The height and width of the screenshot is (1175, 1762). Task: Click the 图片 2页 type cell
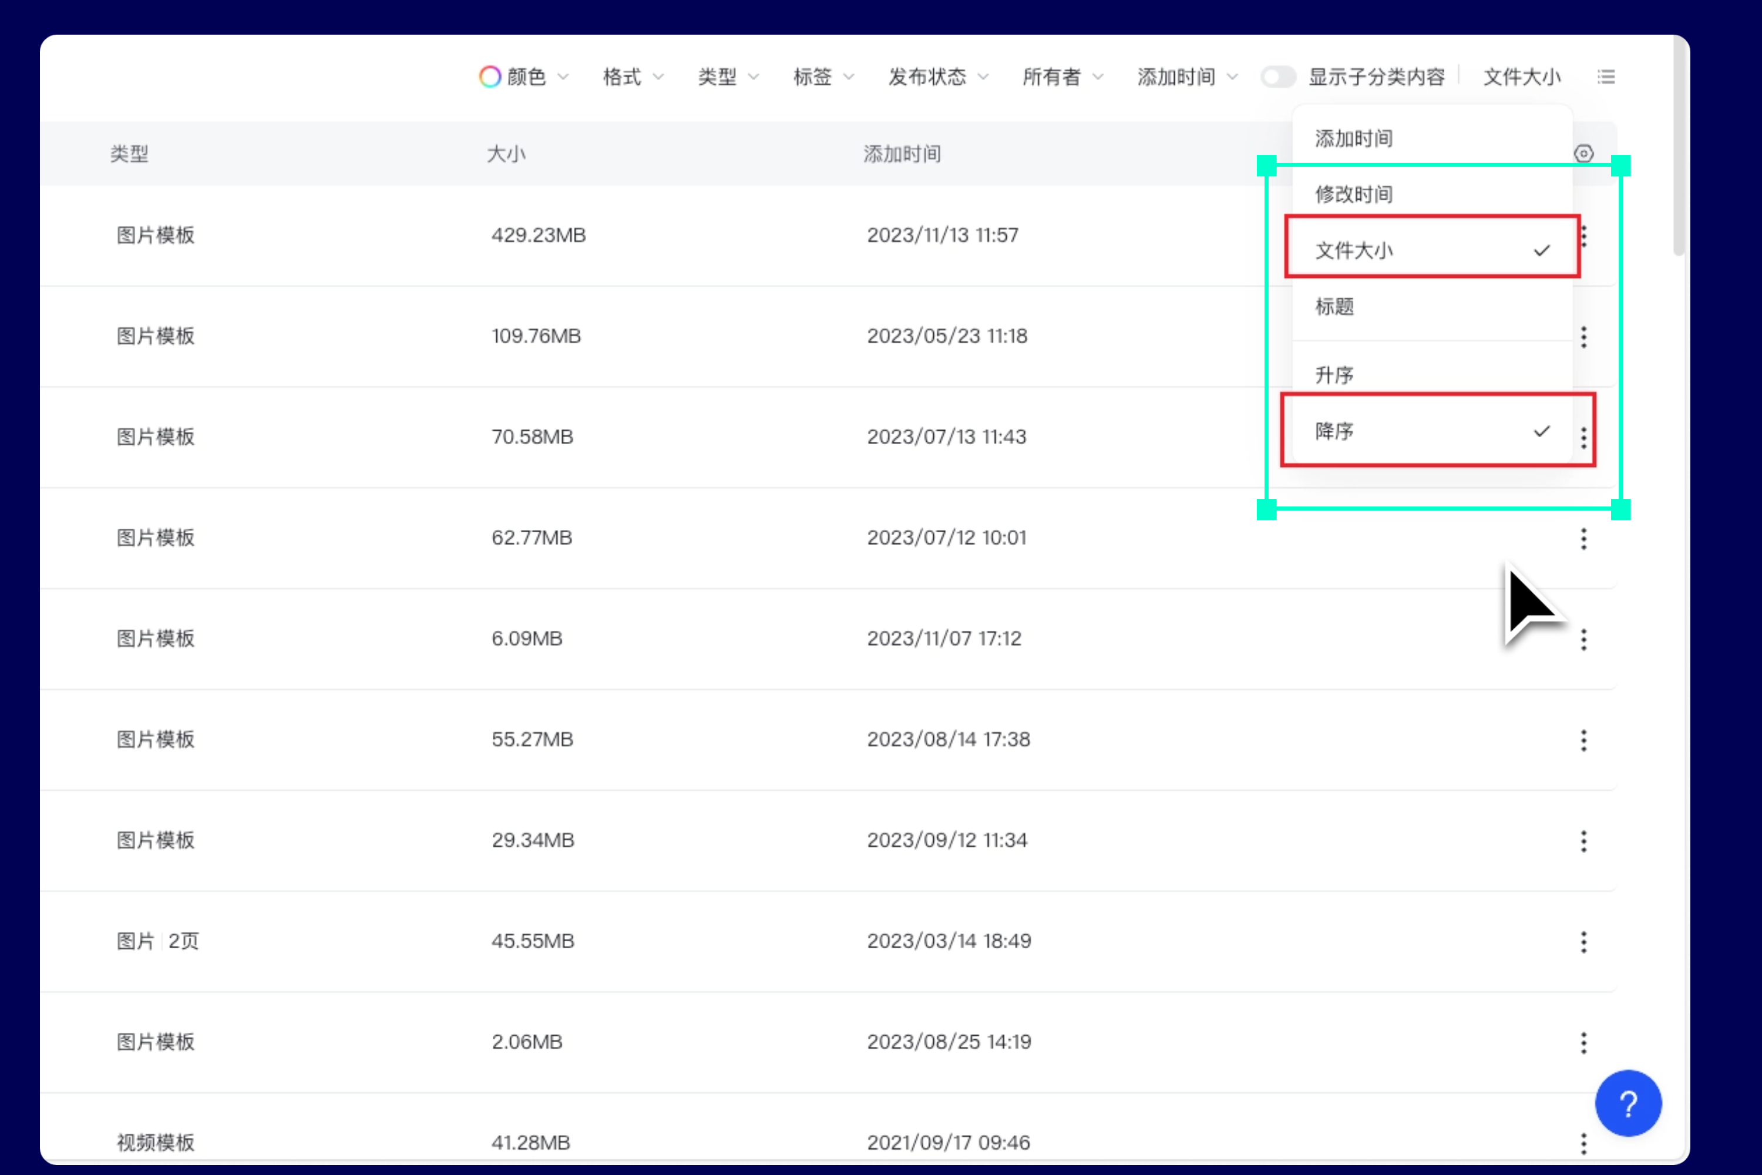[157, 941]
